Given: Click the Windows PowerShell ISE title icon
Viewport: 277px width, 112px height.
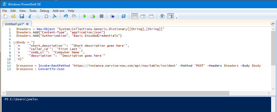Looking at the screenshot, I should click(4, 4).
